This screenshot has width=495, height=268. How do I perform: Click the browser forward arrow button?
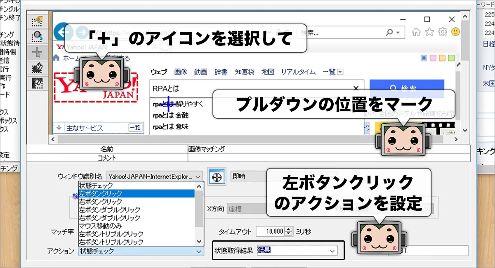[82, 32]
